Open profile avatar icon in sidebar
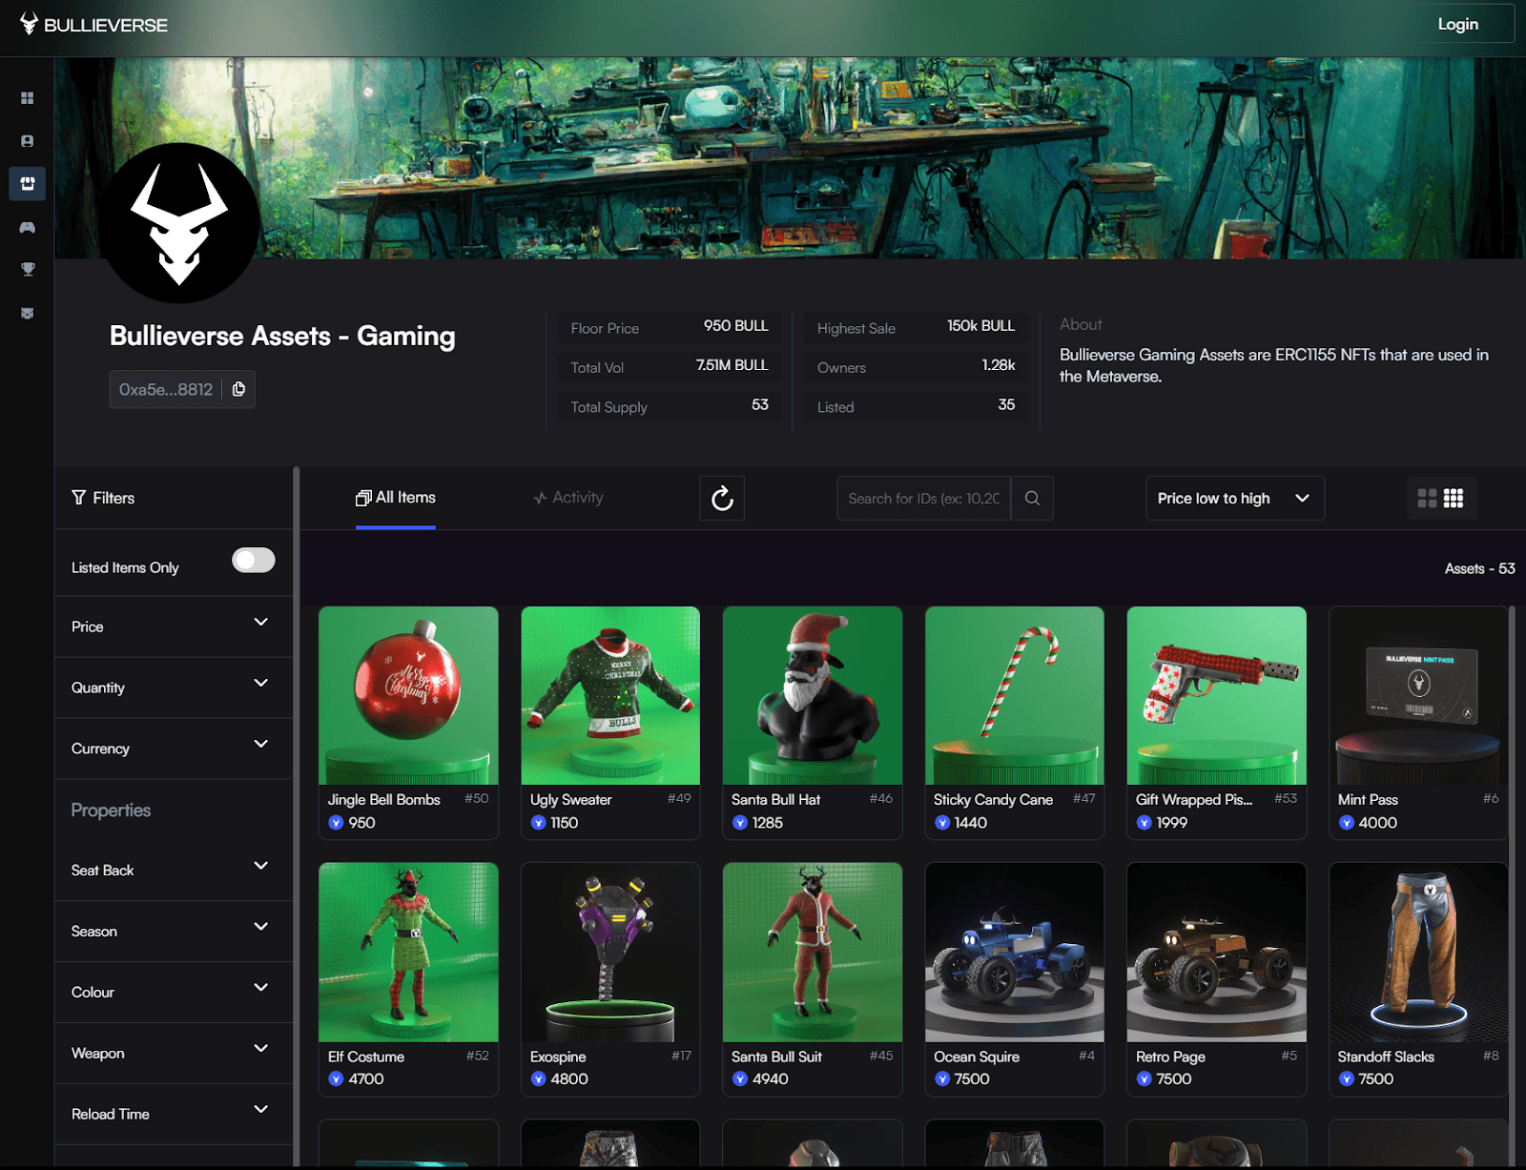1526x1170 pixels. tap(28, 141)
